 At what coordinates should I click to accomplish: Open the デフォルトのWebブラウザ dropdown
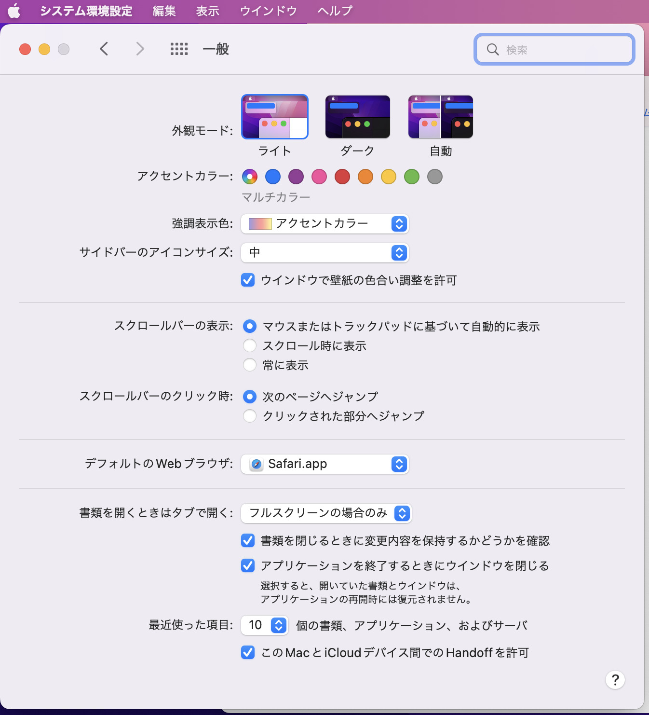tap(325, 464)
